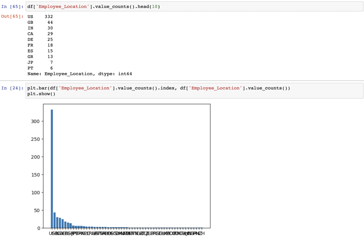The width and height of the screenshot is (364, 239).
Task: Click the plt.show() code line
Action: pos(41,94)
